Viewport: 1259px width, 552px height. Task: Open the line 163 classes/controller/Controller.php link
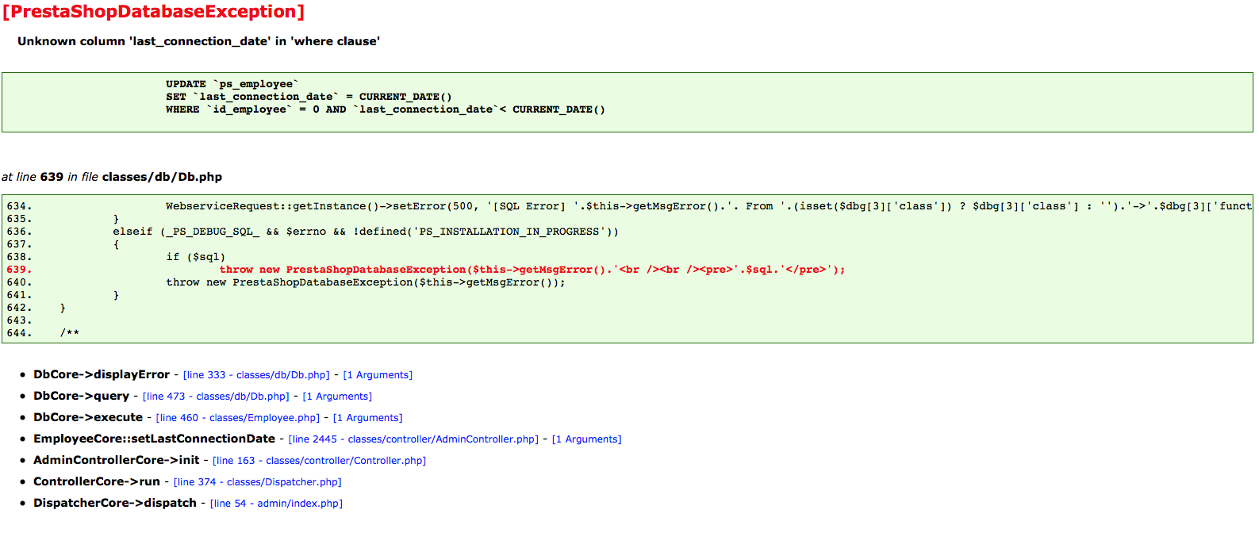point(320,461)
